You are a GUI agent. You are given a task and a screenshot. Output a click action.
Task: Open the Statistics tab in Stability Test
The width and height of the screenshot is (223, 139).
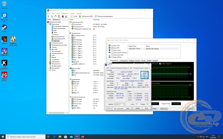tap(155, 61)
